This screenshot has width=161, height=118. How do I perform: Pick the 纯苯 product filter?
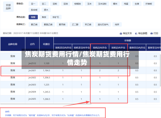coord(117,25)
